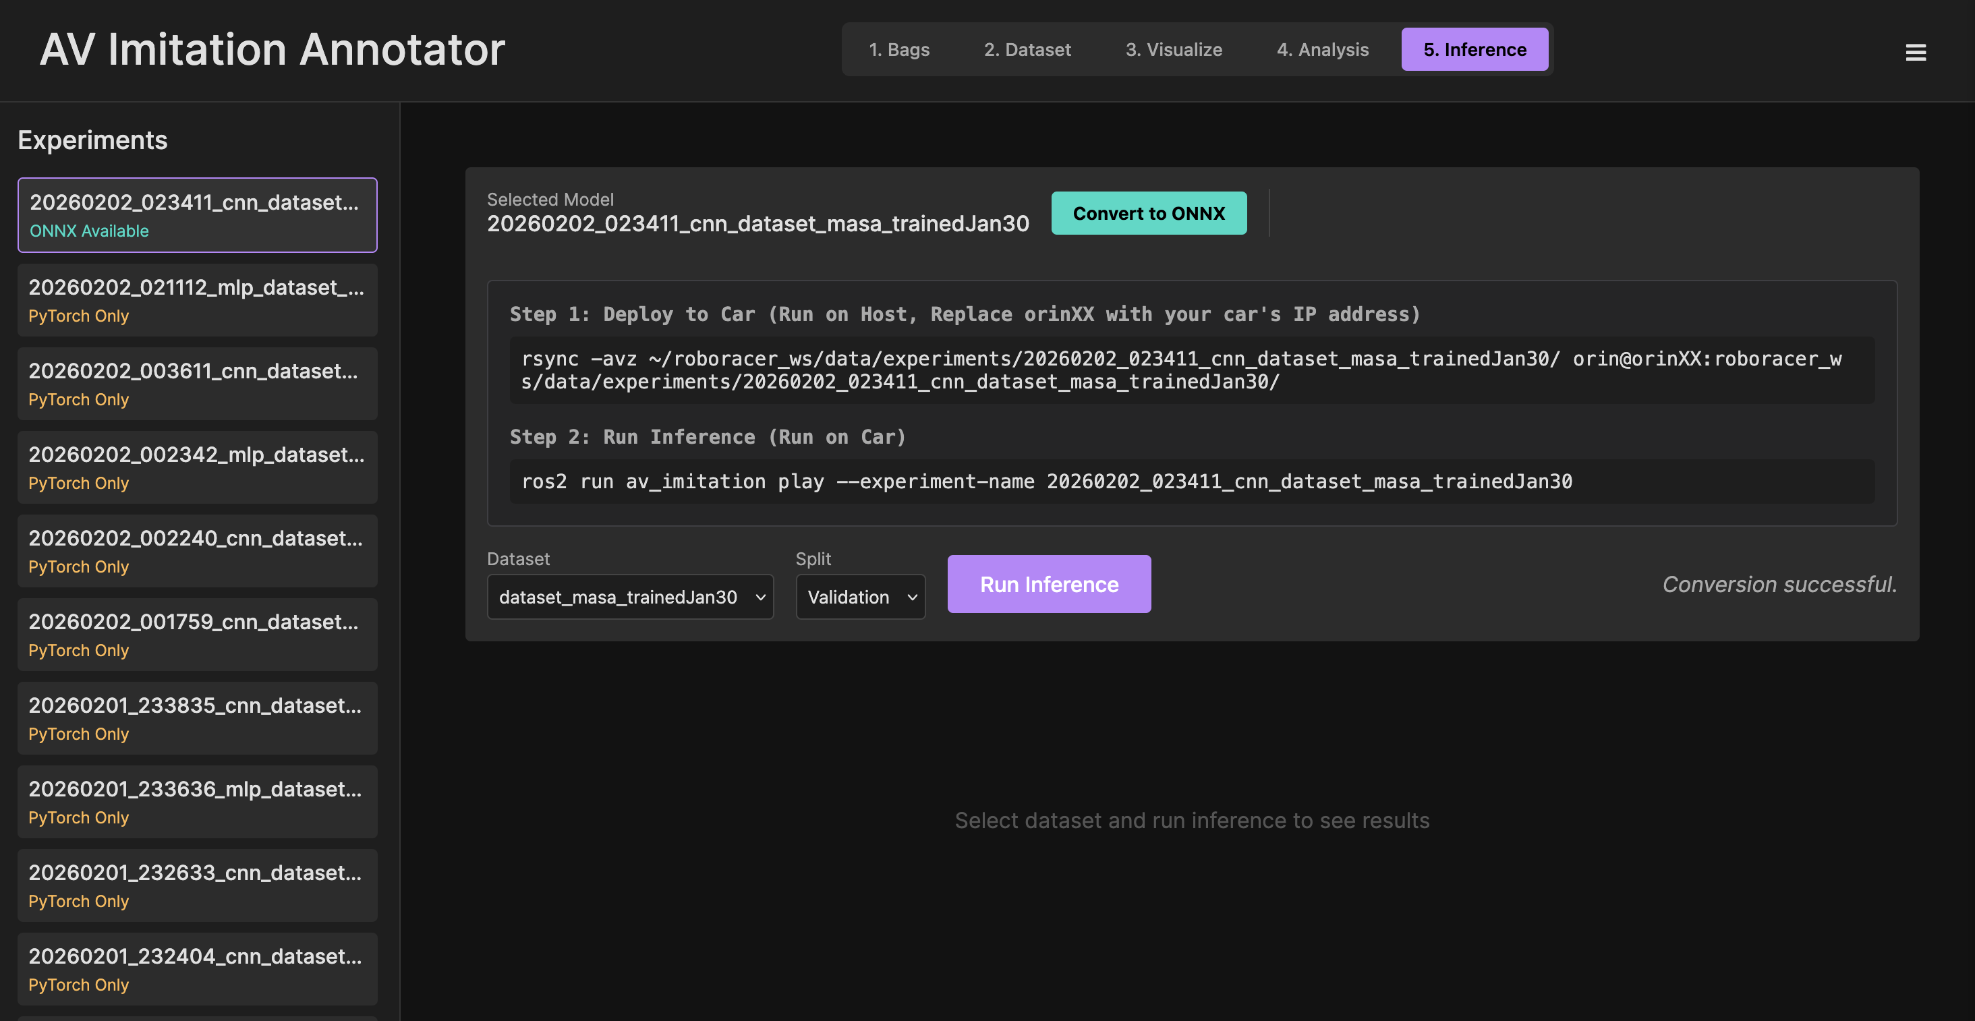Switch to the 1. Bags tab
The height and width of the screenshot is (1021, 1975).
point(898,50)
